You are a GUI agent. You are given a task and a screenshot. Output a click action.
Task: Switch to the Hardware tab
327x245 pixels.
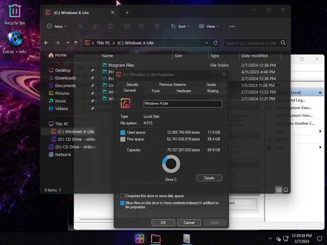pos(184,91)
